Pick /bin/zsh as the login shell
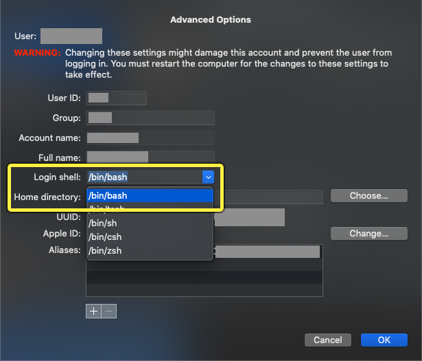The image size is (422, 361). pos(150,250)
